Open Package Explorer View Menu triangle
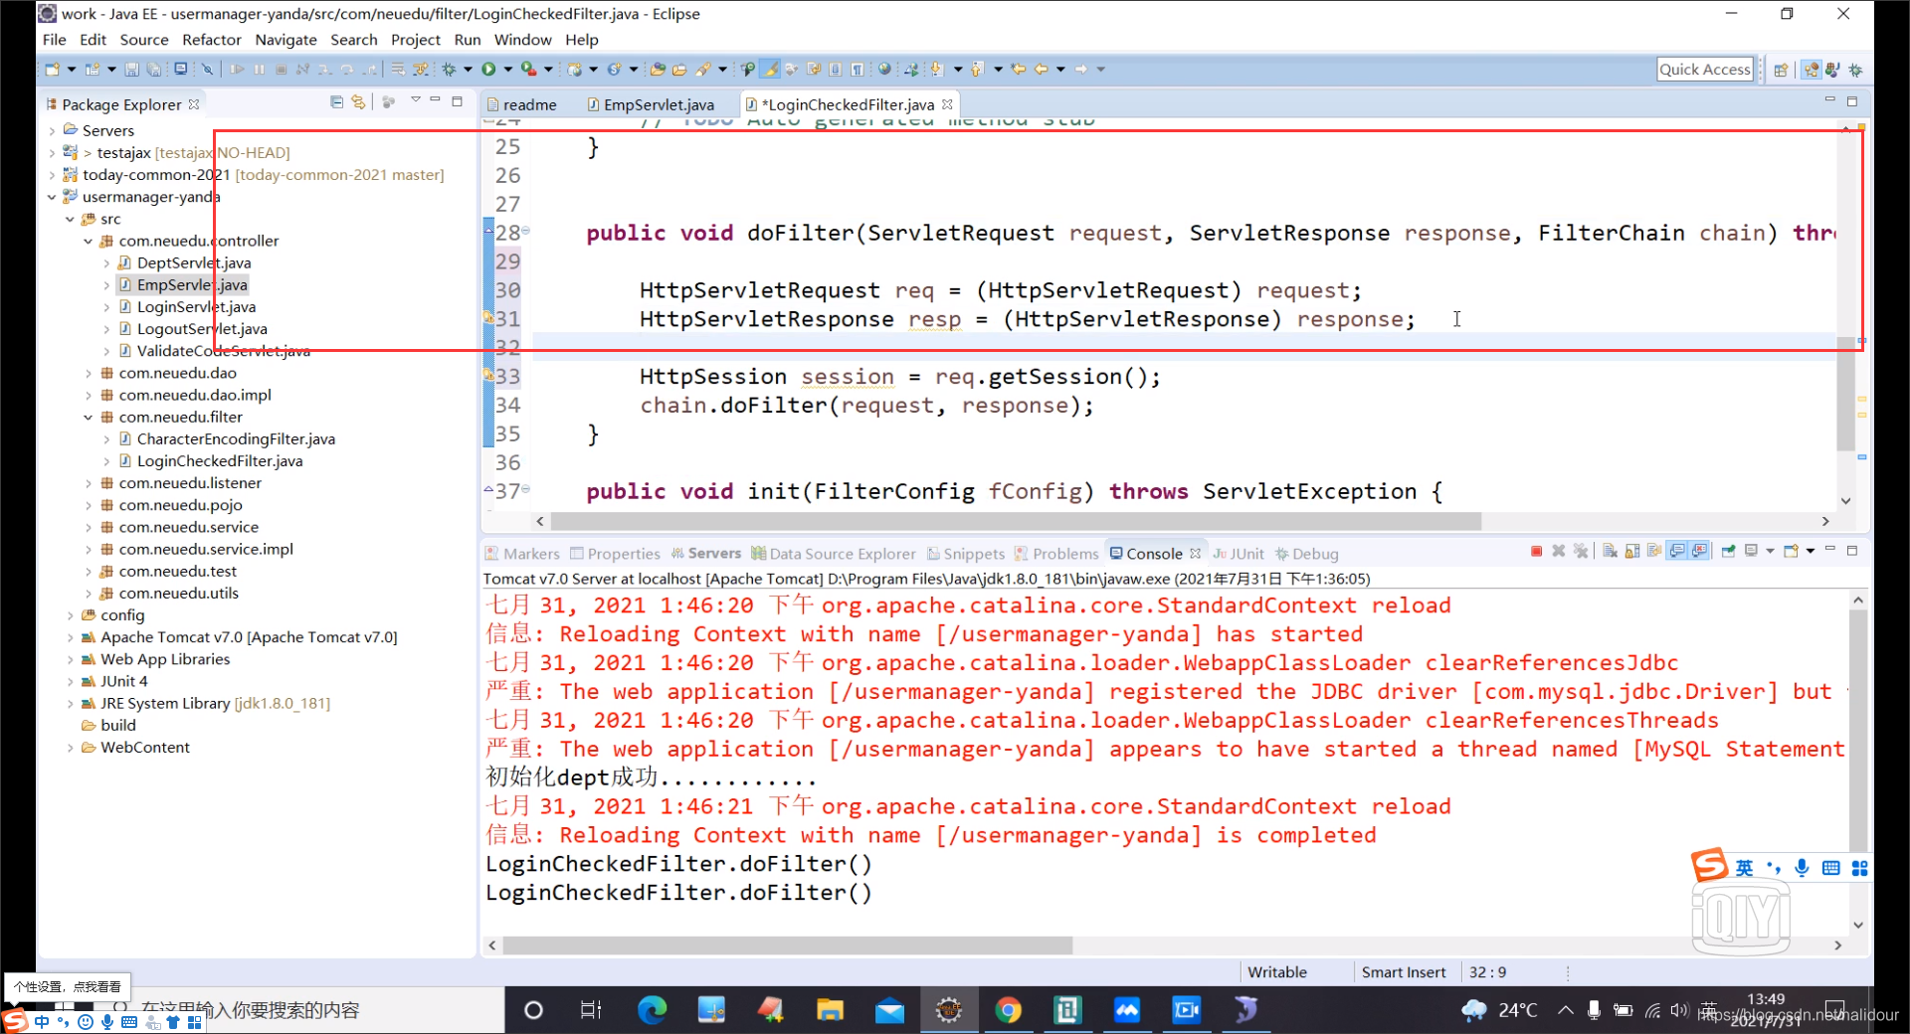This screenshot has height=1034, width=1910. click(416, 100)
